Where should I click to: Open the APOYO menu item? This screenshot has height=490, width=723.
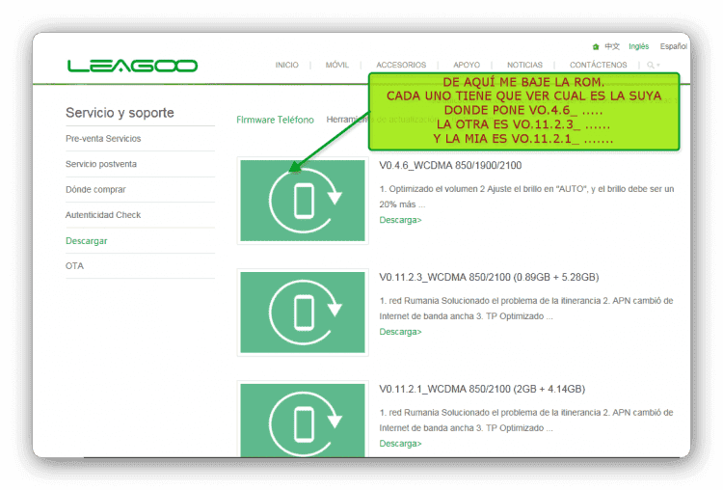coord(467,65)
